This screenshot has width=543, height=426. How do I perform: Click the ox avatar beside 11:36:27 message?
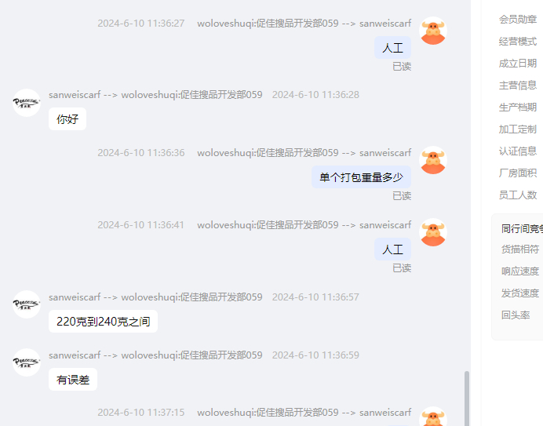coord(433,31)
